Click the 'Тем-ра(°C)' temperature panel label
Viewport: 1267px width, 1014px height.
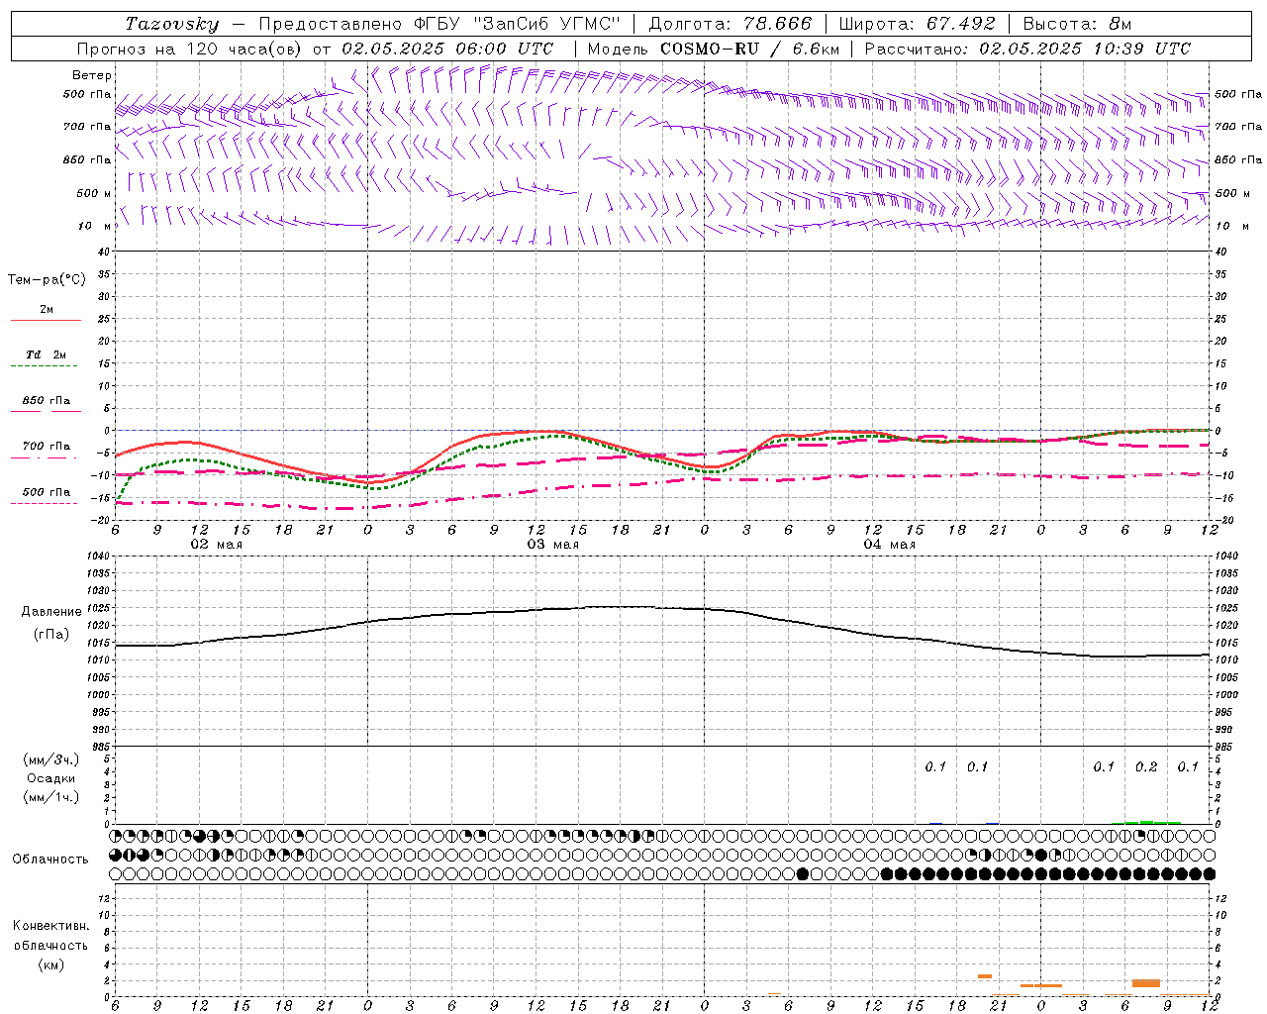pyautogui.click(x=47, y=280)
